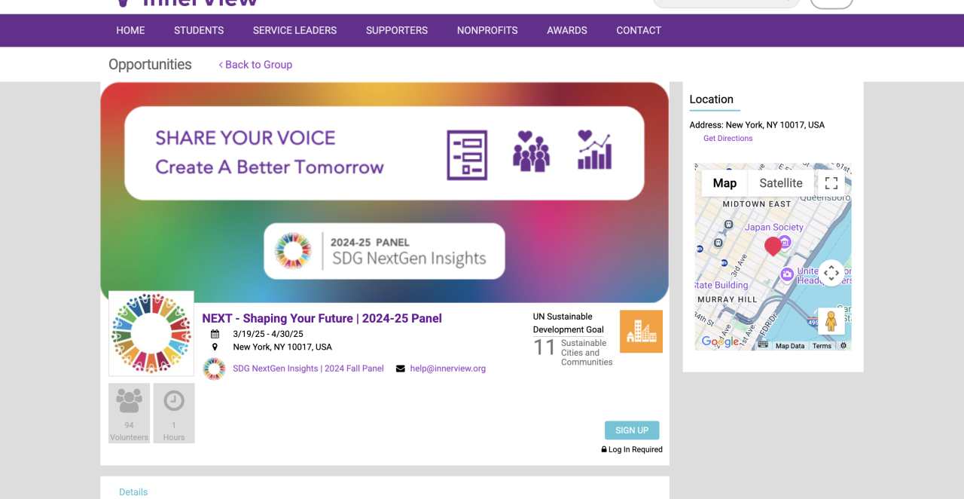
Task: Open the HOME menu item
Action: tap(130, 30)
